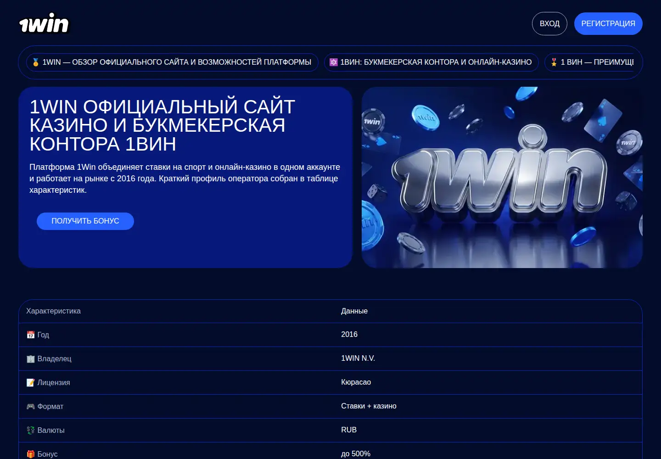Click the gamepad icon in Формат row
The image size is (661, 459).
point(31,406)
